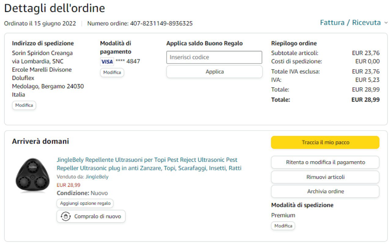391x245 pixels.
Task: Click the buy-again cart icon
Action: tap(66, 216)
